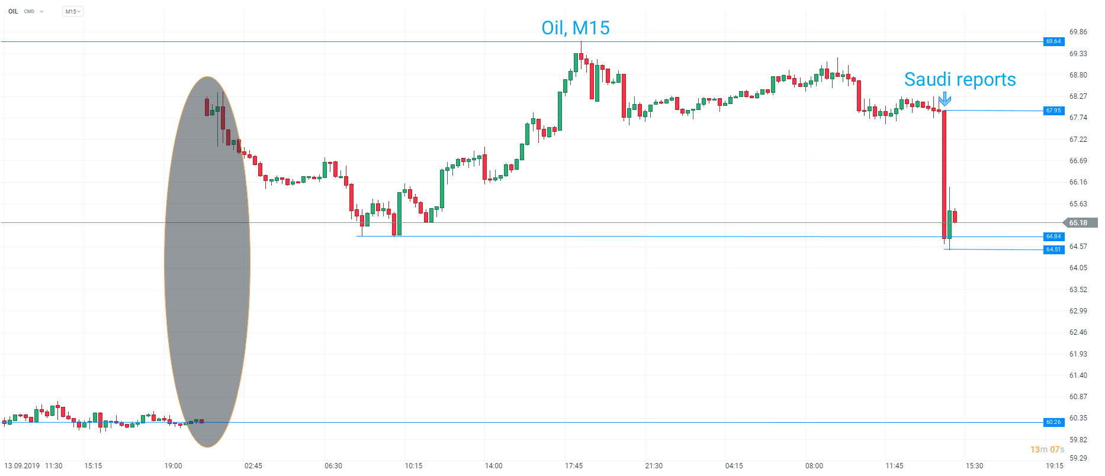Image resolution: width=1105 pixels, height=476 pixels.
Task: Click the 64.84 price level tag
Action: coord(1053,237)
